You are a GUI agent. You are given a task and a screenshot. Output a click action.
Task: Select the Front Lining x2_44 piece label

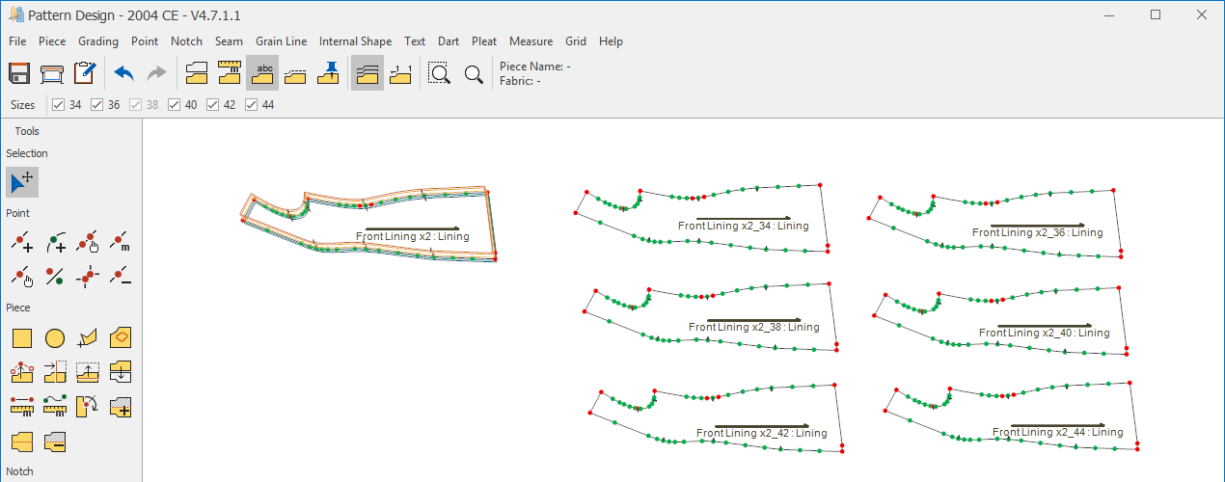click(1058, 432)
